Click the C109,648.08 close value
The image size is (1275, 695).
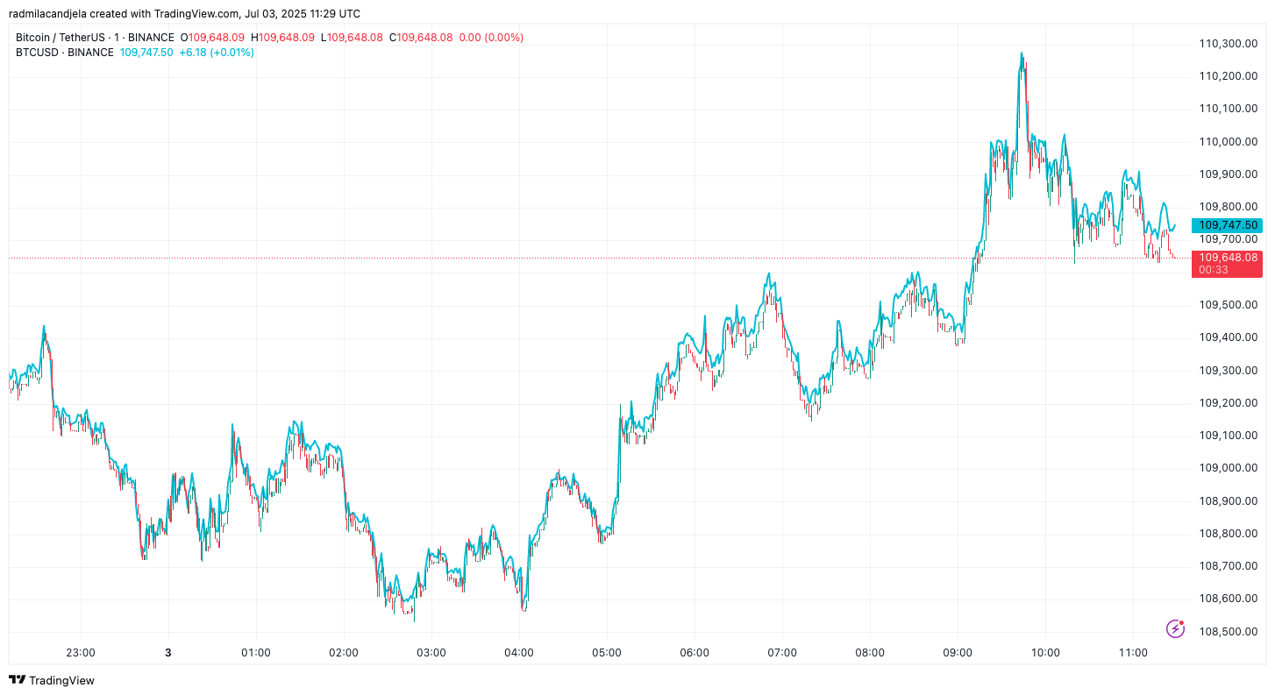click(419, 37)
